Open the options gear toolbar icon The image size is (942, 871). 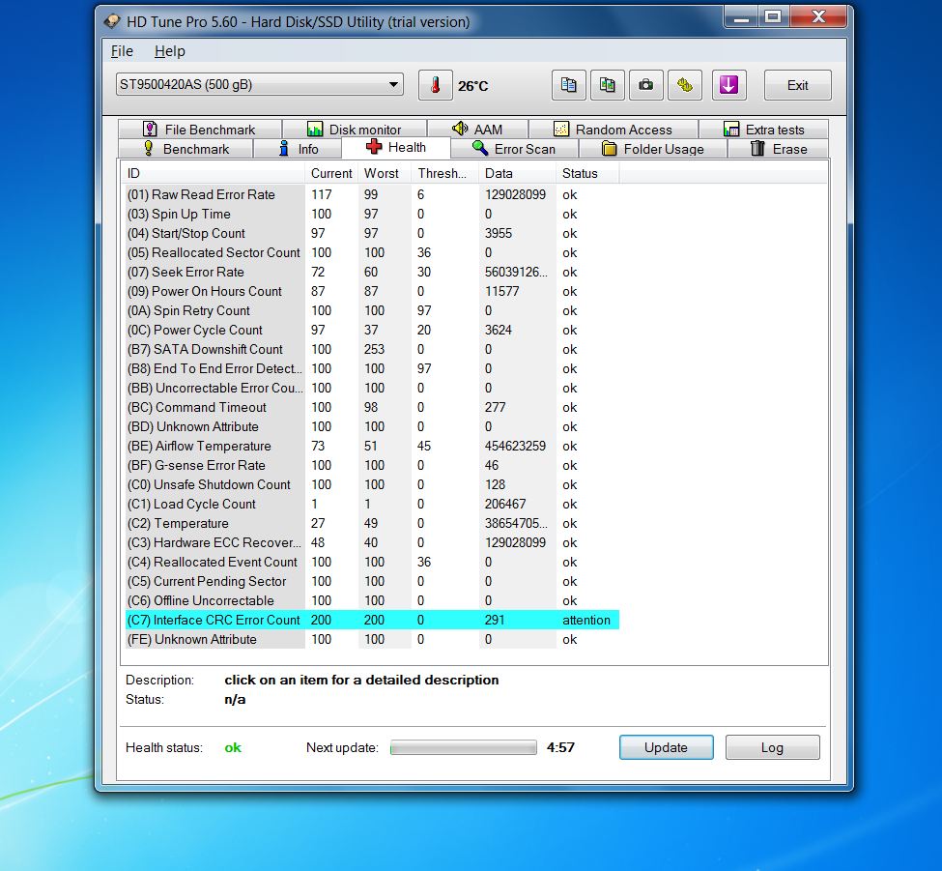685,85
